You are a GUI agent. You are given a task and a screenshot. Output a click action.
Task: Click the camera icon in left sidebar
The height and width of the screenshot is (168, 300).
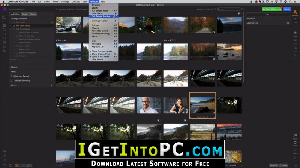pos(4,25)
